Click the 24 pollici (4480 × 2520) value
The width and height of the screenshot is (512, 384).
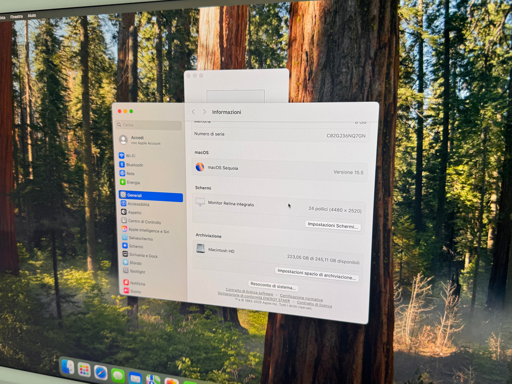335,210
